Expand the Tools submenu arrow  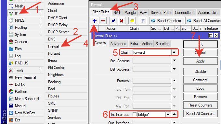pyautogui.click(x=40, y=70)
